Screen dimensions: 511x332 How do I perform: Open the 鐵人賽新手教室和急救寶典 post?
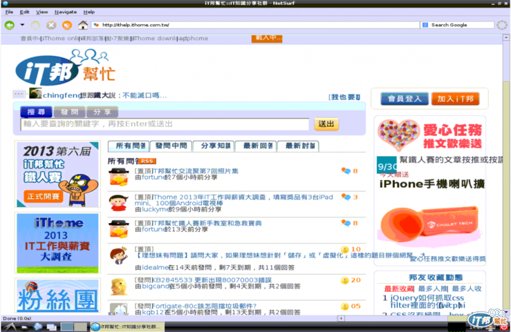click(206, 223)
